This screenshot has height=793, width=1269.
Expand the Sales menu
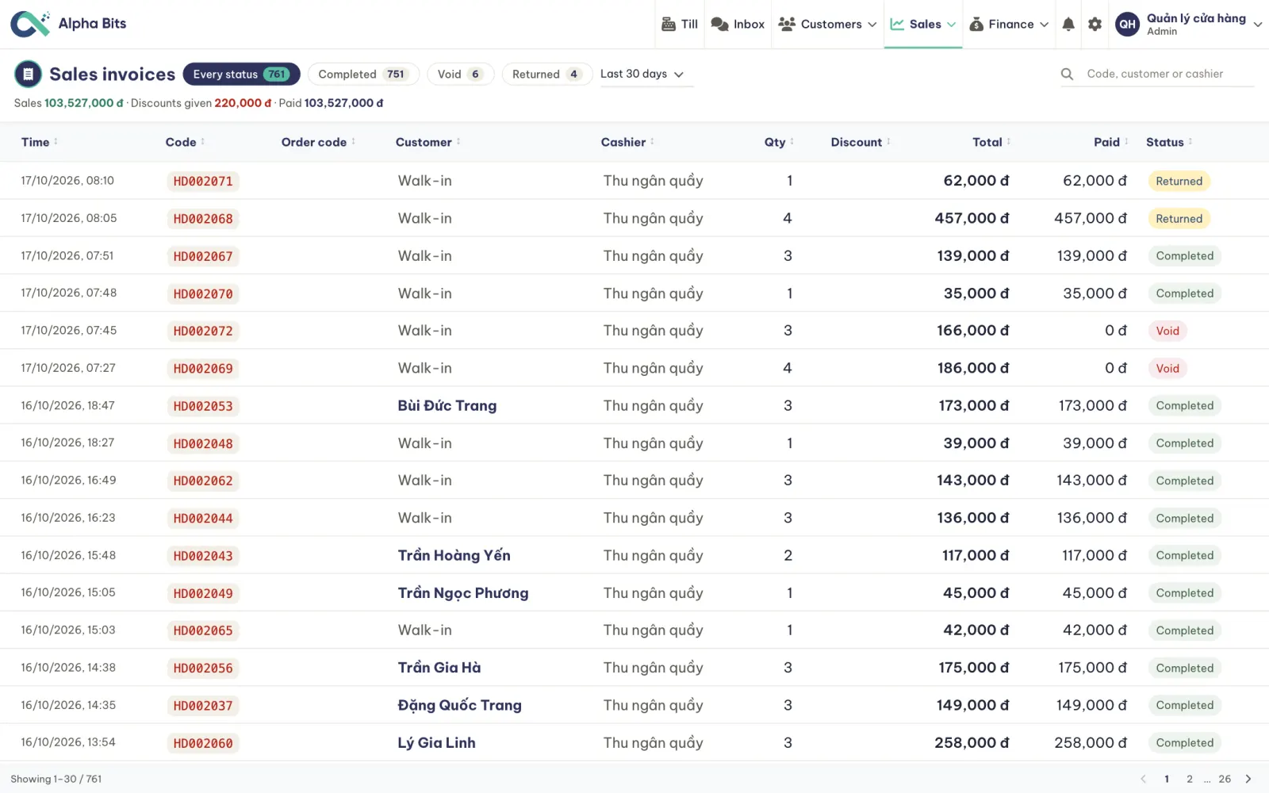923,25
